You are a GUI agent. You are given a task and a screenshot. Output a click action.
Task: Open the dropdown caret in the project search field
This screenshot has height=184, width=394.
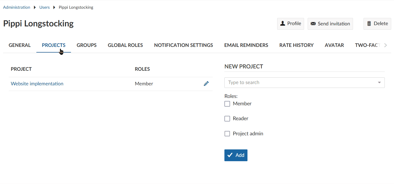point(379,83)
